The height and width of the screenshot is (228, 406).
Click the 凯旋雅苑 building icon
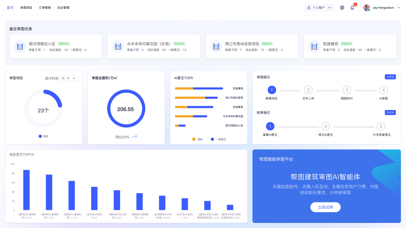(x=314, y=47)
